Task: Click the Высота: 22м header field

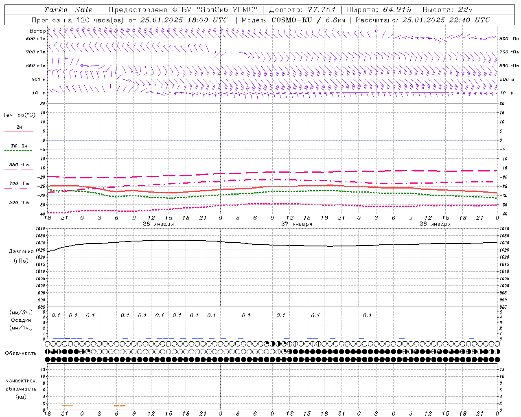Action: click(448, 10)
